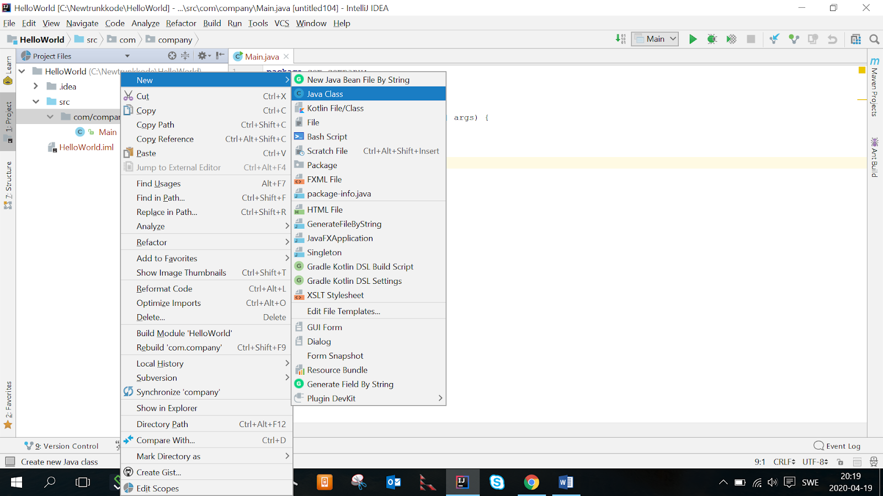Click the collapse all icon in Project panel
This screenshot has height=496, width=883.
(185, 56)
